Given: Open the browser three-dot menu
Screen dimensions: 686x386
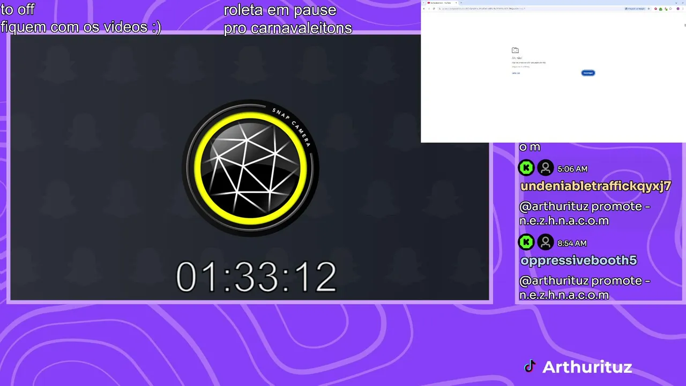Looking at the screenshot, I should [x=683, y=9].
